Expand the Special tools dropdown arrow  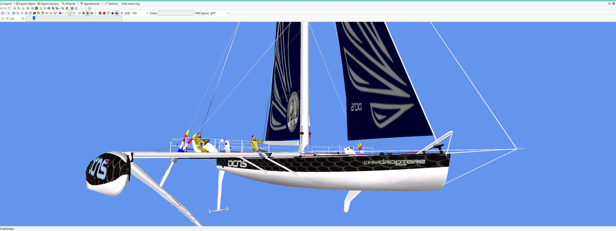pos(102,3)
